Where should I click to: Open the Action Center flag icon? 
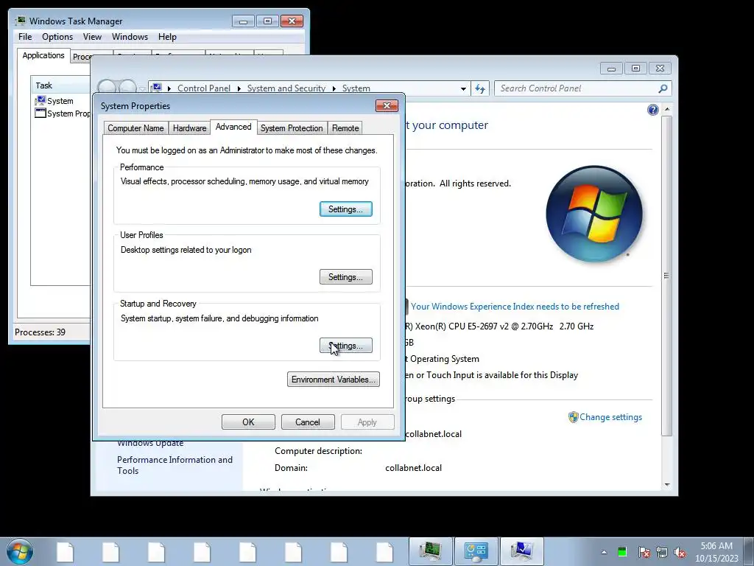click(644, 552)
